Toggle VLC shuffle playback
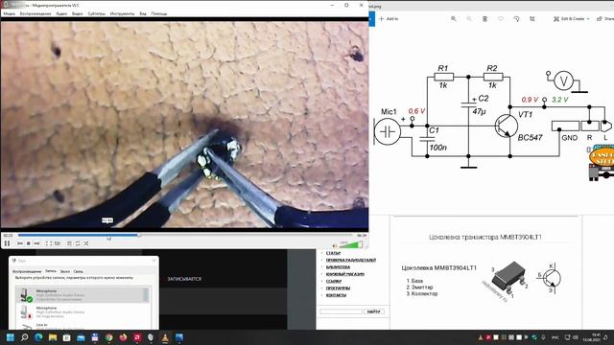Viewport: 614px width, 345px height. 86,243
